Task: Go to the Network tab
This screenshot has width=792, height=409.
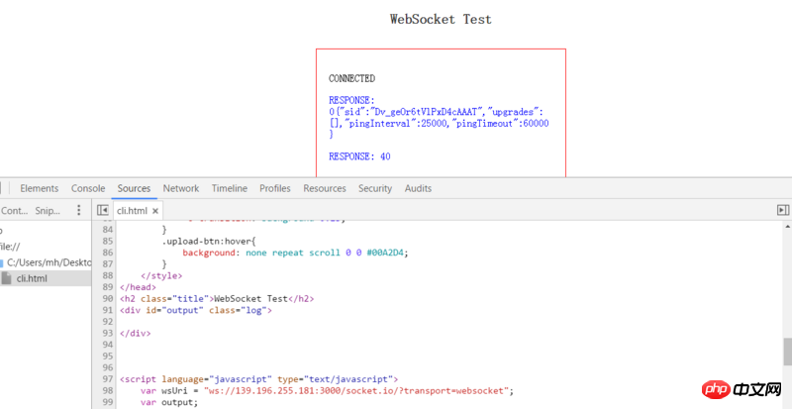Action: click(181, 188)
